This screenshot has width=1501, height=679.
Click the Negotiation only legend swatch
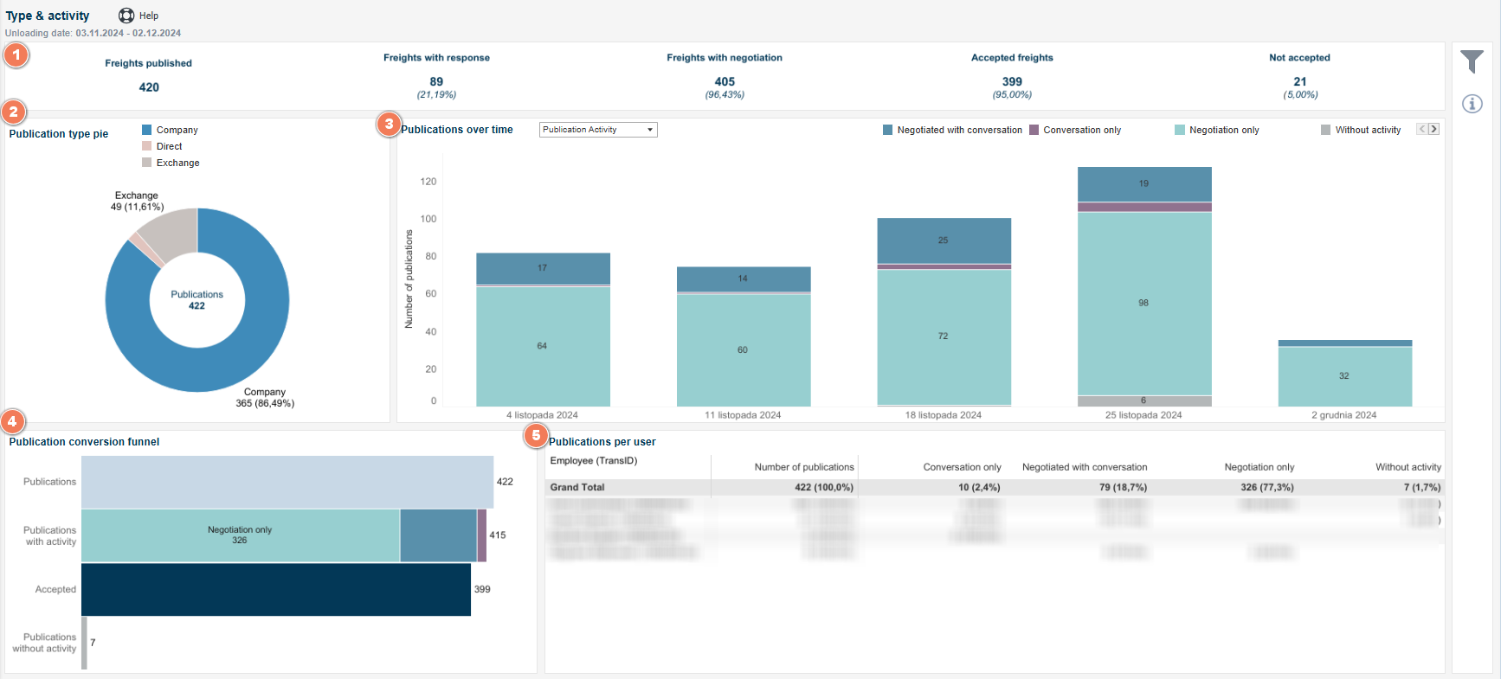(1180, 130)
